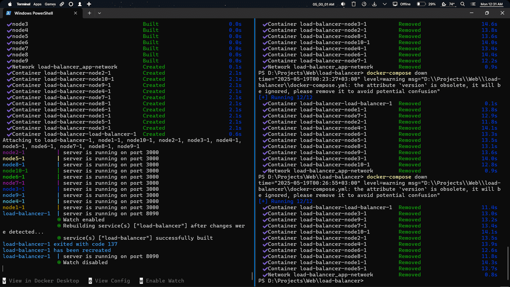Click the user profile icon in menu bar
The image size is (510, 287).
pyautogui.click(x=80, y=4)
